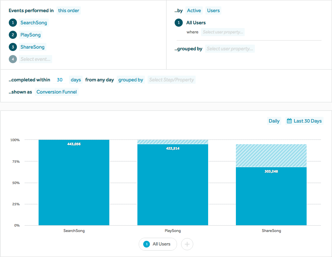
Task: Click the 100% y-axis label
Action: pos(15,140)
